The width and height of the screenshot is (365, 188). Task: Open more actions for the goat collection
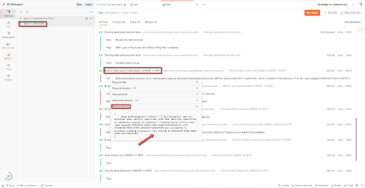(91, 18)
